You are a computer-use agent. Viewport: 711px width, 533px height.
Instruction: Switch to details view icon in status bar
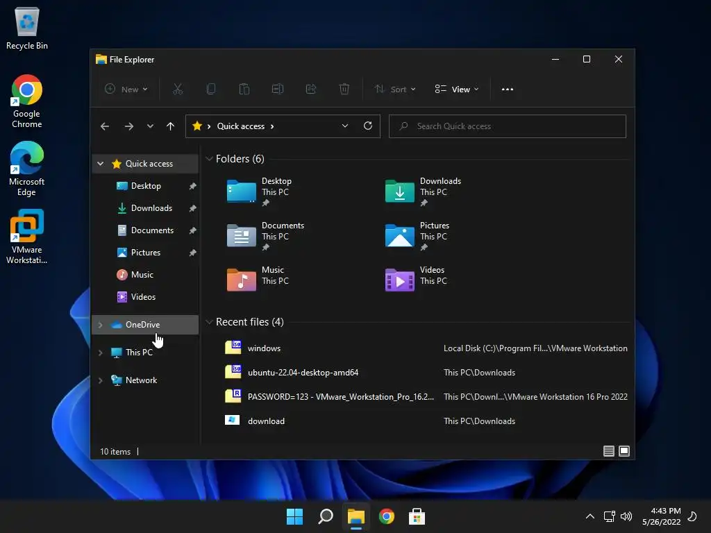[608, 451]
